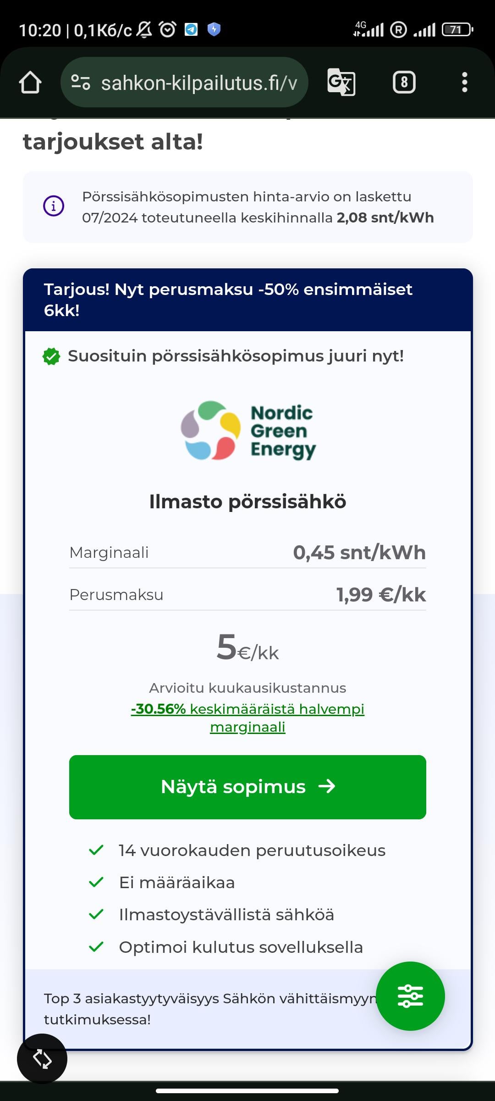Open the browser three-dot menu
Screen dimensions: 495x1101
[465, 83]
